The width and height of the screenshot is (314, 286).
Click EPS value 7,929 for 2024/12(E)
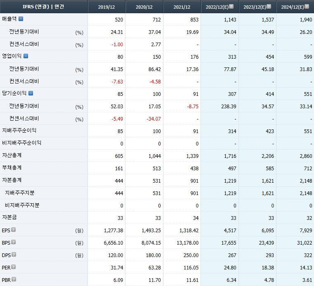(306, 231)
